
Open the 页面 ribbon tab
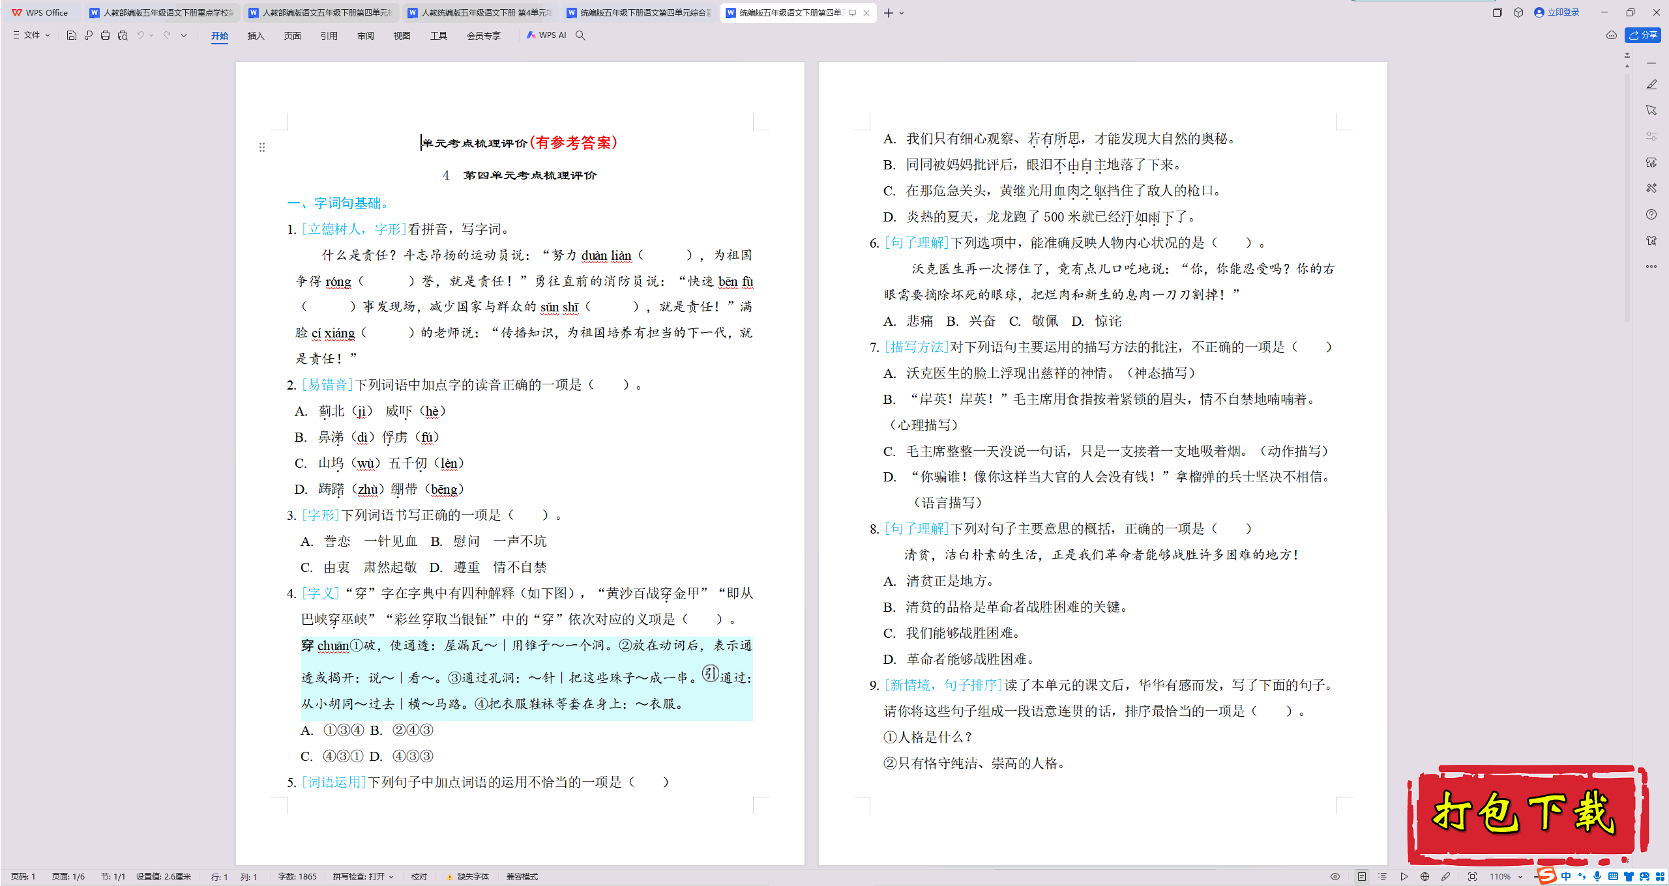pos(293,36)
